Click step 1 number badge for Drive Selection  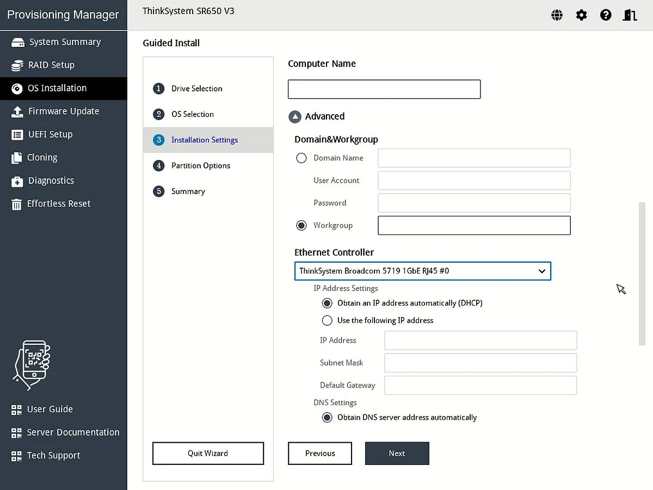pos(159,89)
